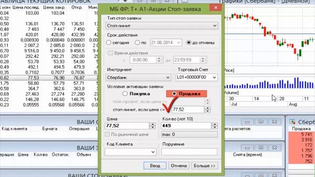Select the 'до отмены' radio button
Viewport: 315px width, 177px height.
tap(189, 43)
